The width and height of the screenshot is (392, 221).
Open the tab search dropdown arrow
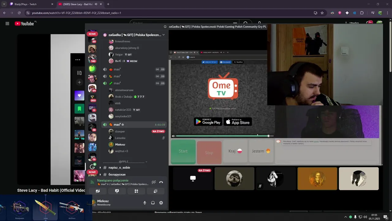pyautogui.click(x=4, y=4)
